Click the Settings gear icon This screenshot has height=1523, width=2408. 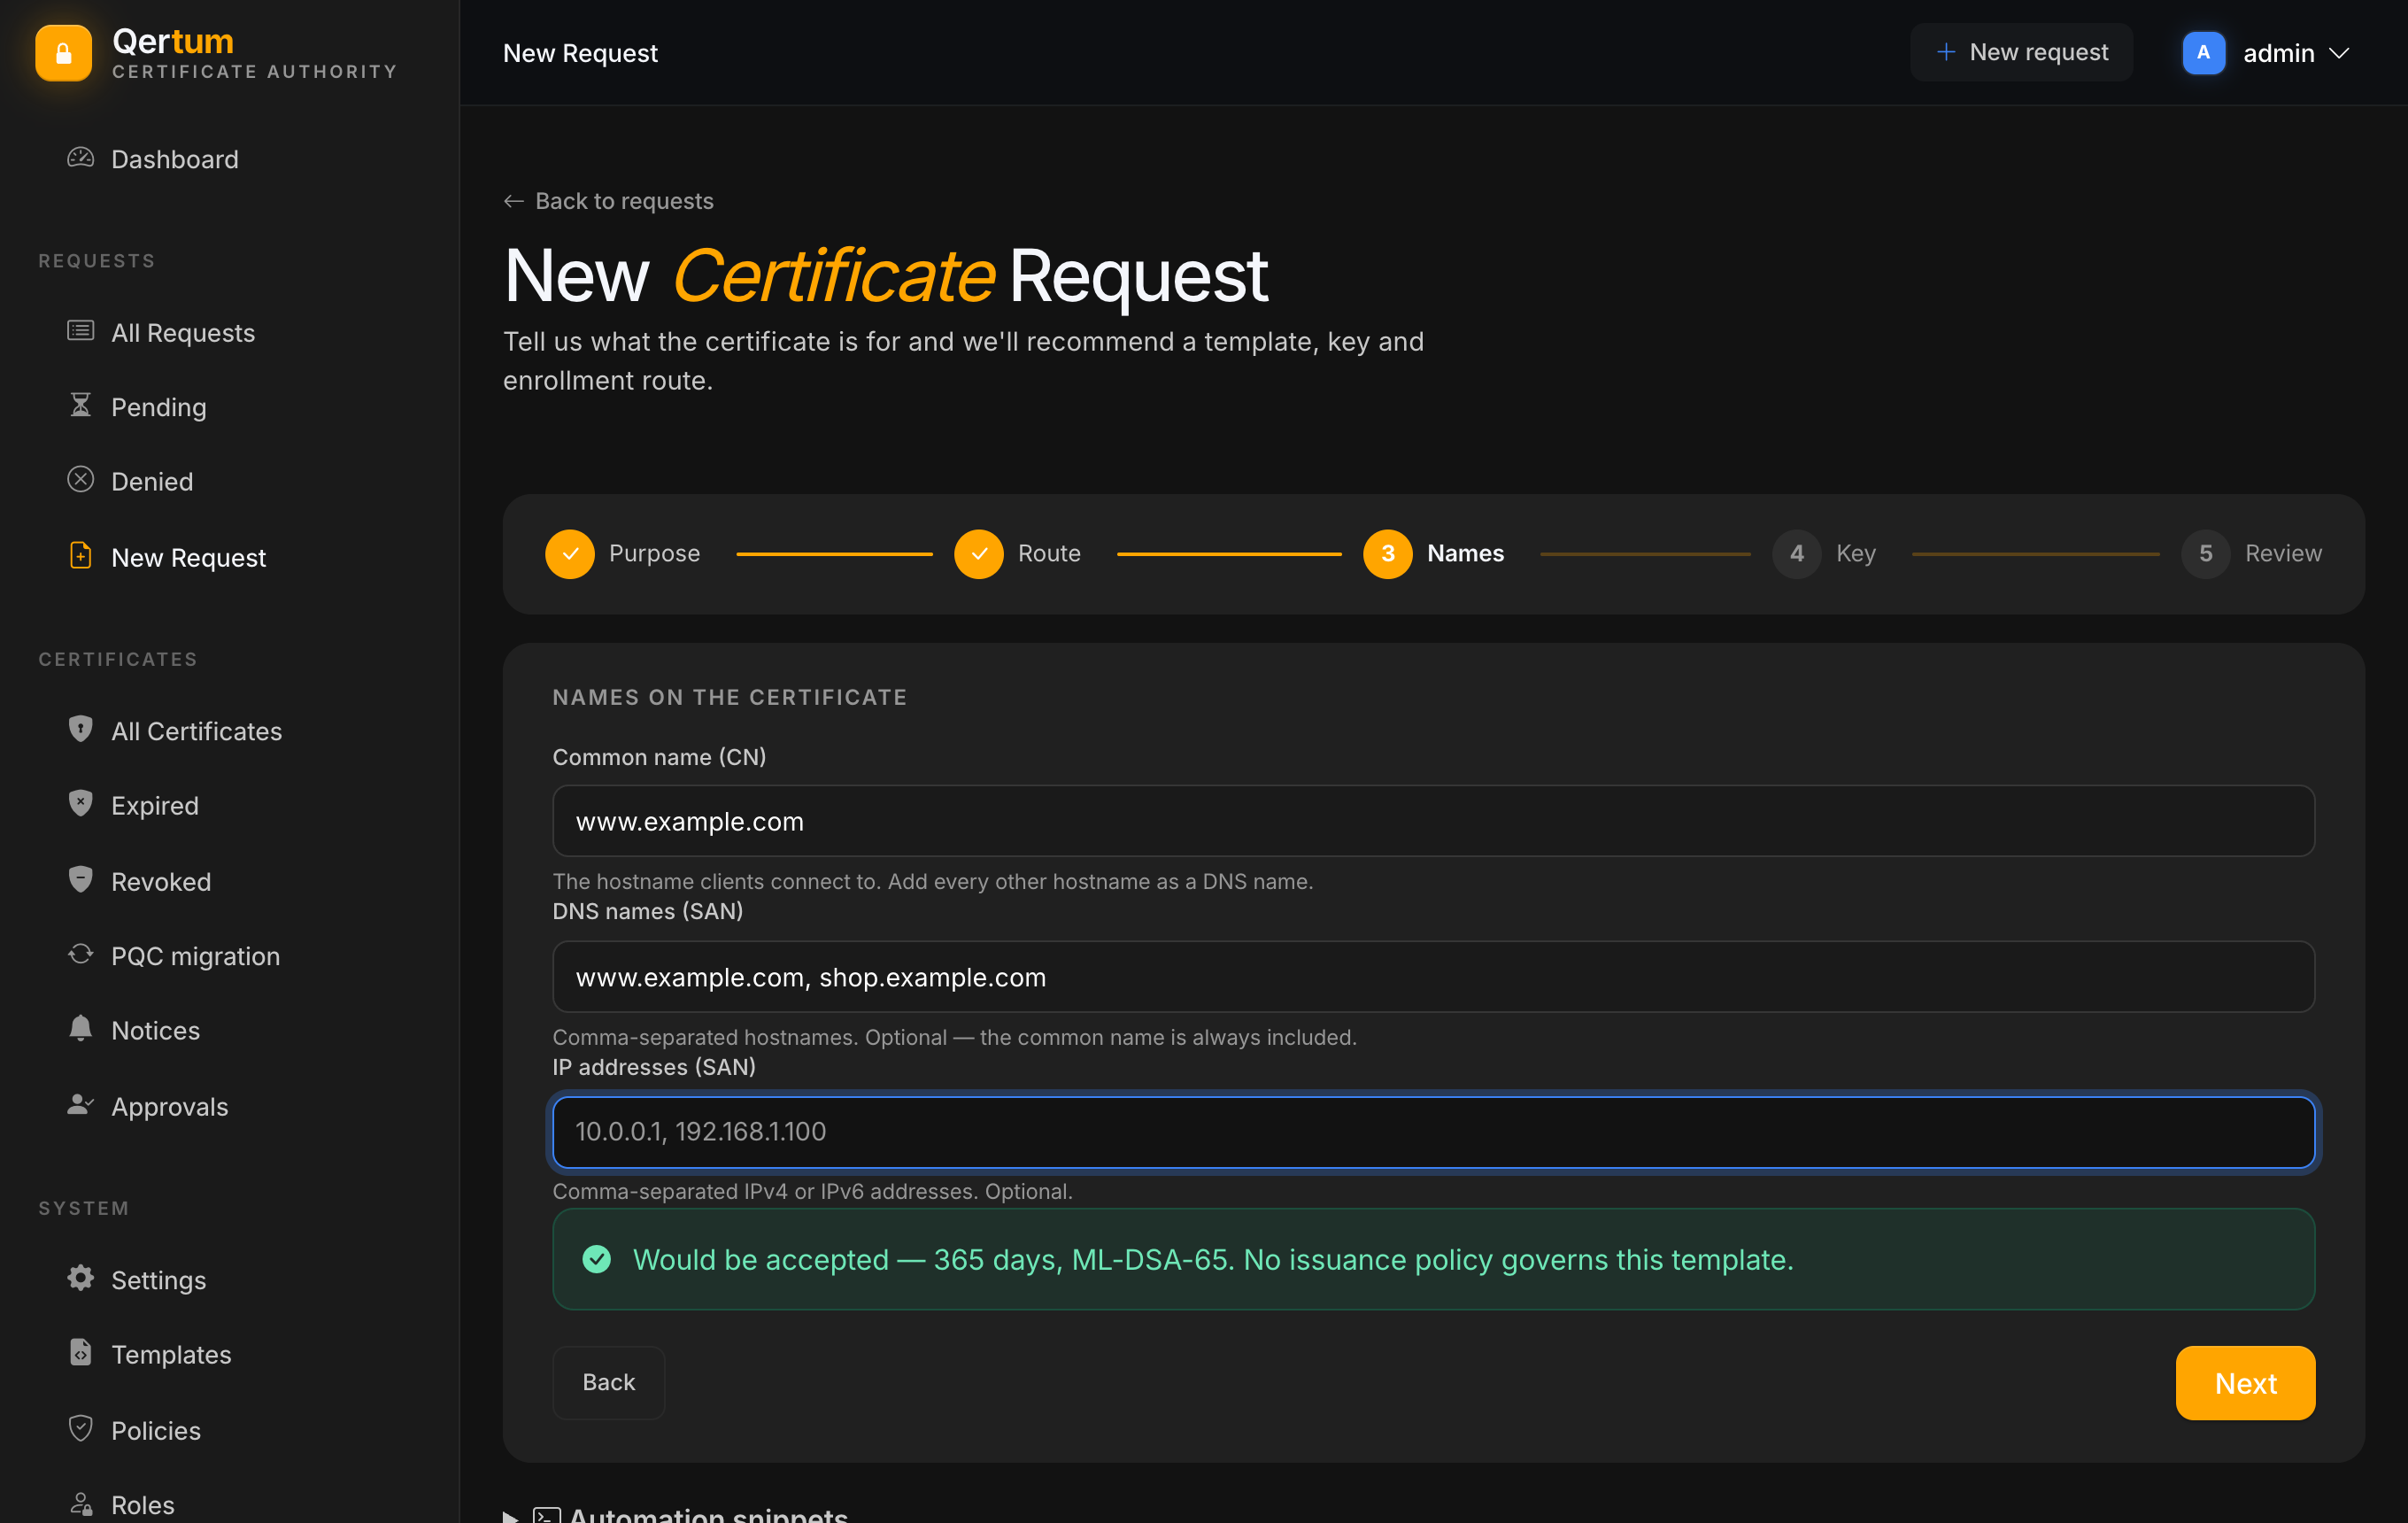point(80,1278)
